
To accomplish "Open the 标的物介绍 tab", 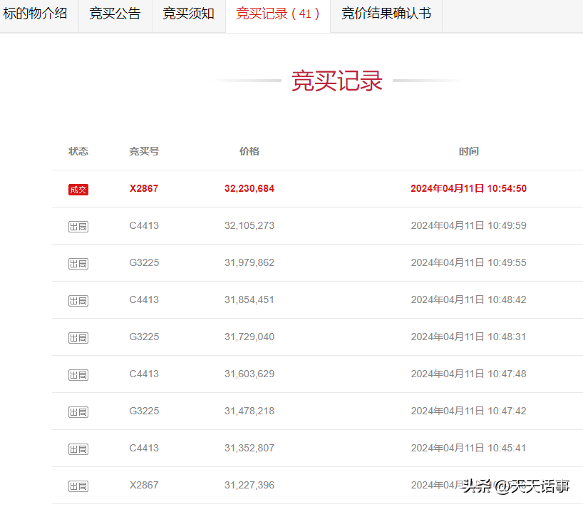I will (36, 14).
